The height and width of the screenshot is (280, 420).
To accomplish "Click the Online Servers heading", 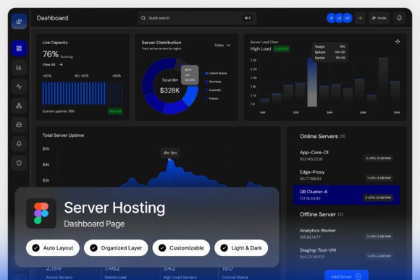I will [319, 136].
